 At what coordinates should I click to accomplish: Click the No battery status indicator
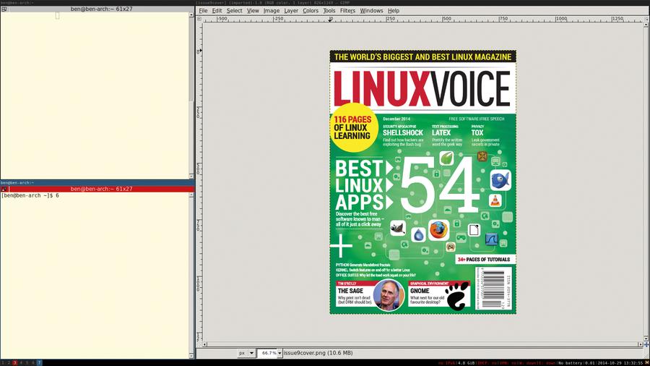click(571, 362)
